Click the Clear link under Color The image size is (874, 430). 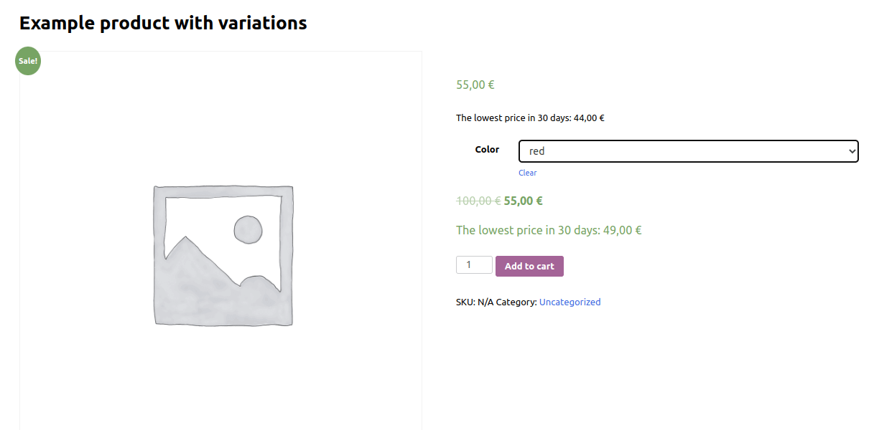tap(527, 173)
